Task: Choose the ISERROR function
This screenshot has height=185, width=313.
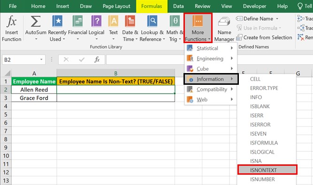Action: pyautogui.click(x=267, y=125)
